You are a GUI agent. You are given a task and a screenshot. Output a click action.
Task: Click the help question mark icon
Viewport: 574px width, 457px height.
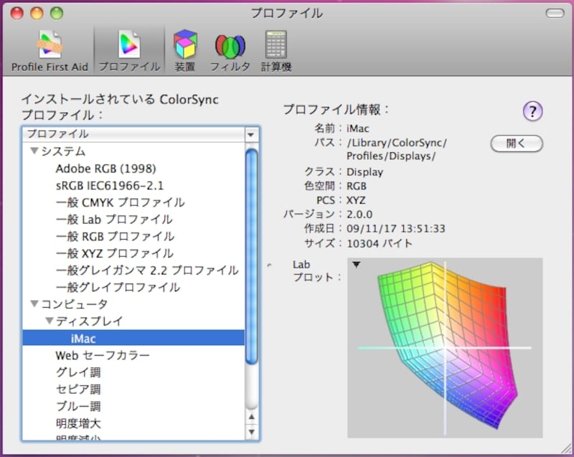pos(532,112)
